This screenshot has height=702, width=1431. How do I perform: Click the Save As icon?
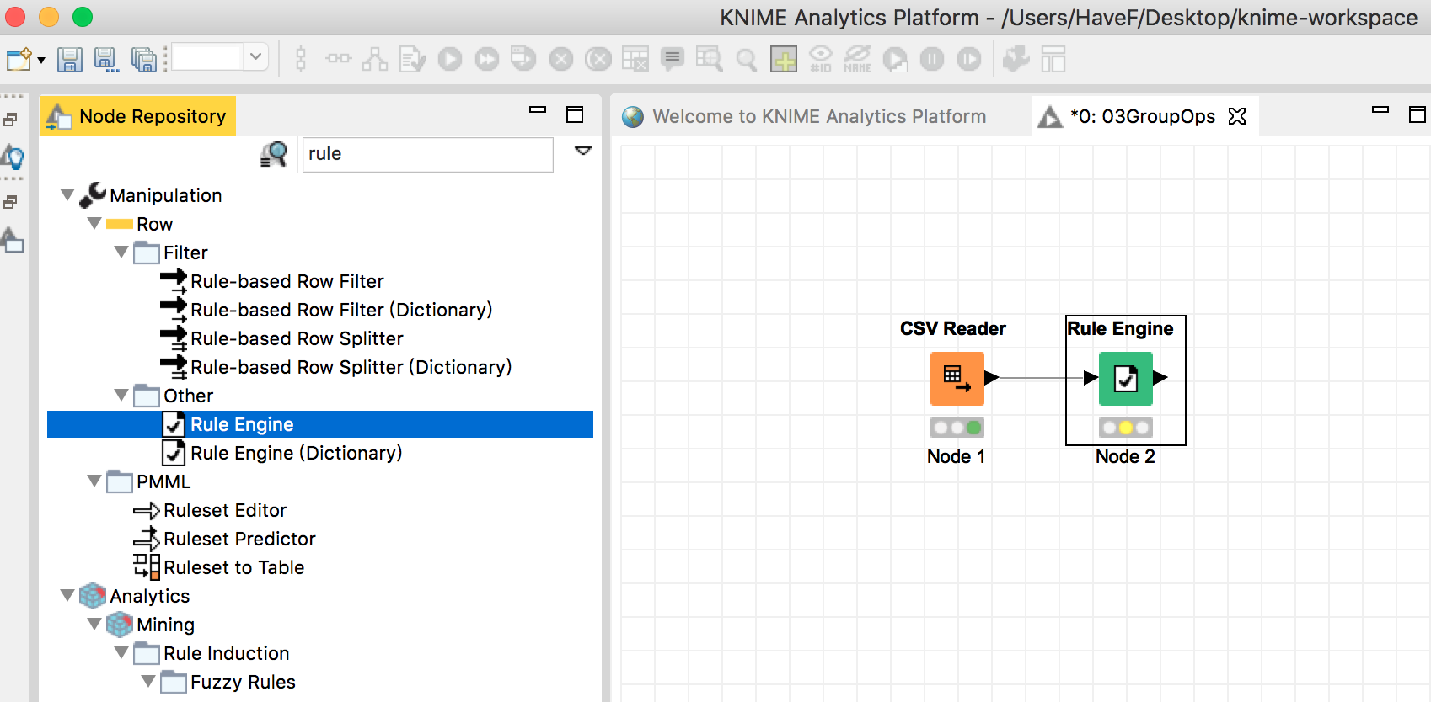pyautogui.click(x=106, y=60)
